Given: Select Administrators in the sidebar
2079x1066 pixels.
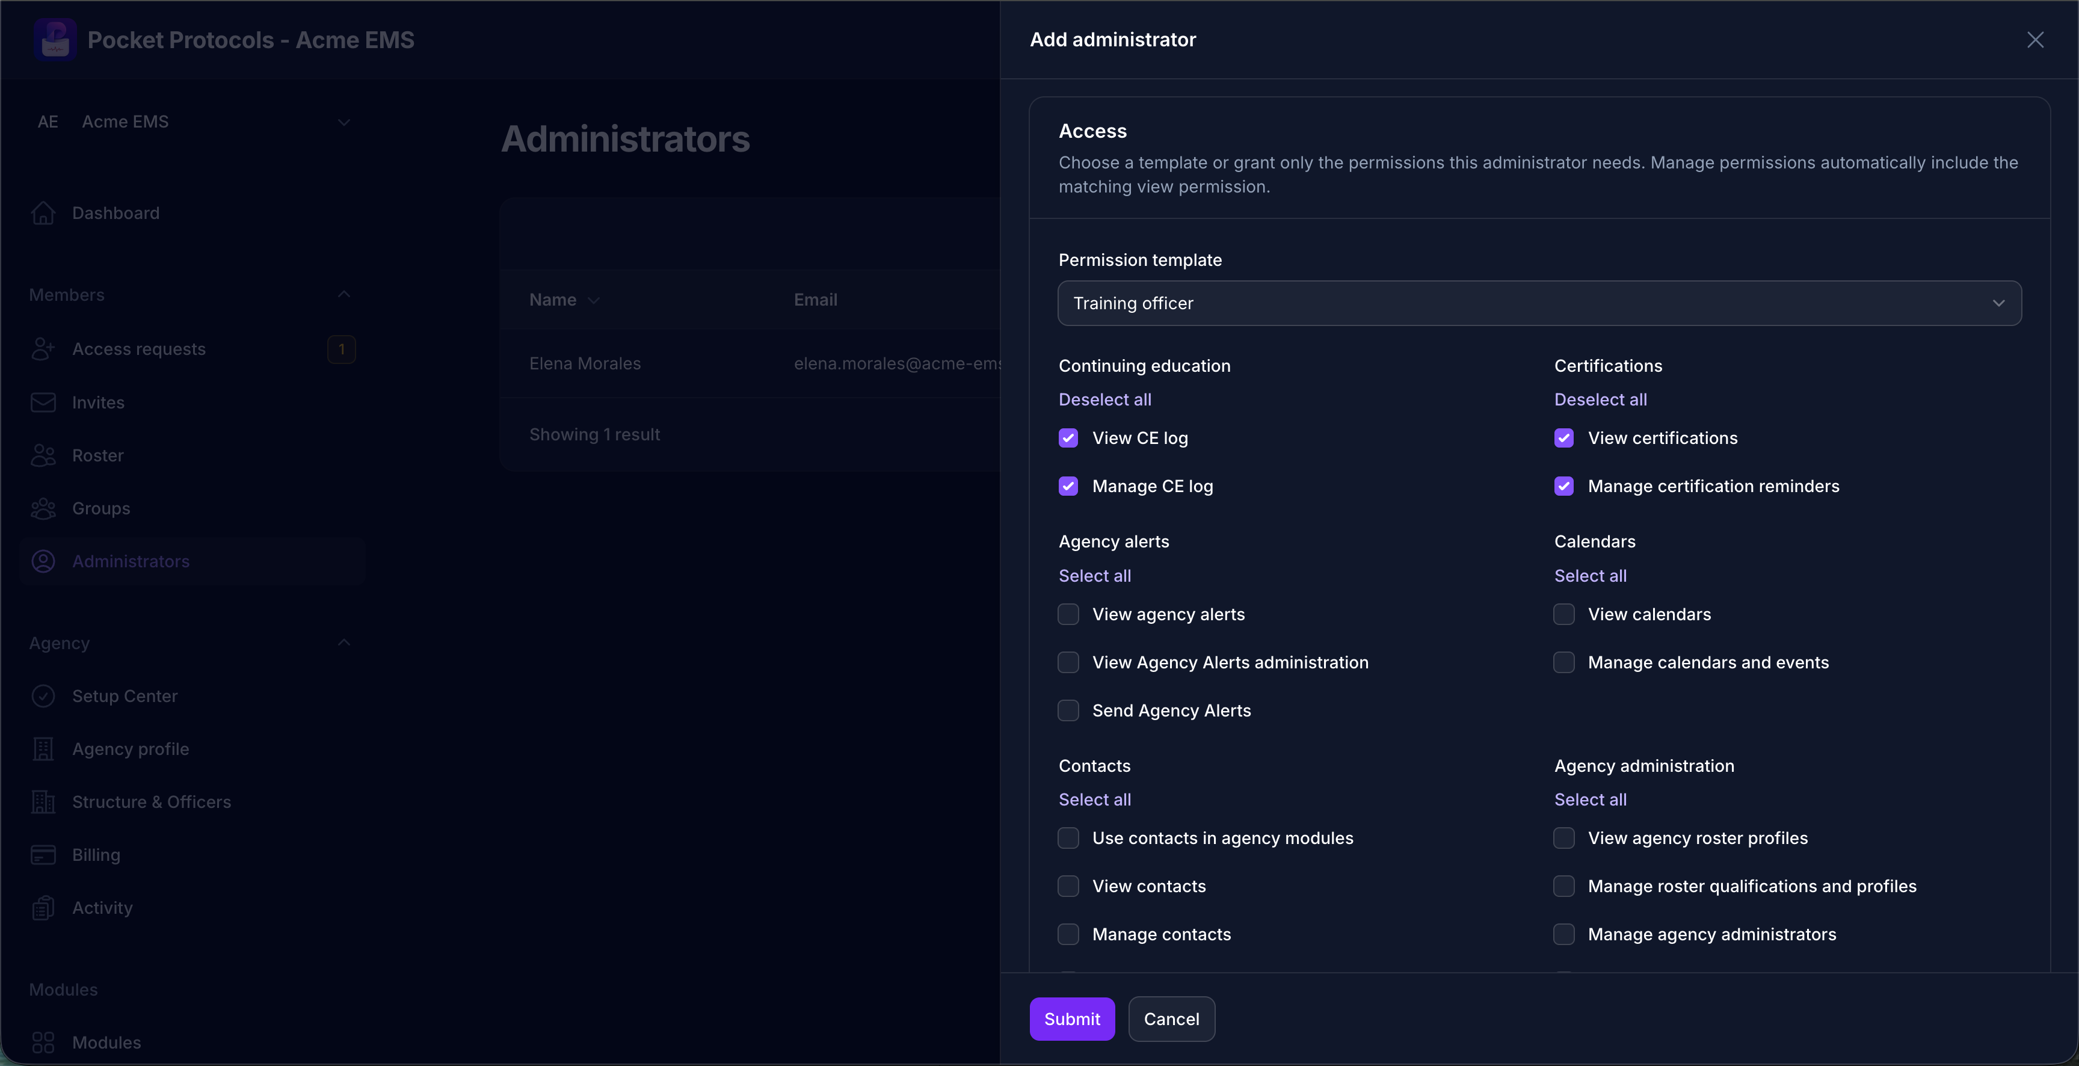Looking at the screenshot, I should tap(193, 561).
